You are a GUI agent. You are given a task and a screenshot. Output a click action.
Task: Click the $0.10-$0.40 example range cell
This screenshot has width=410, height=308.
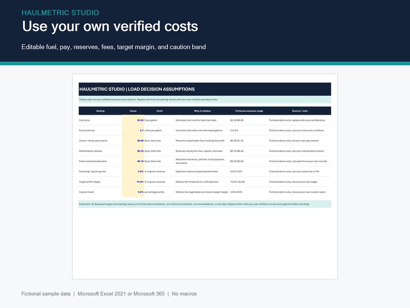pyautogui.click(x=237, y=151)
